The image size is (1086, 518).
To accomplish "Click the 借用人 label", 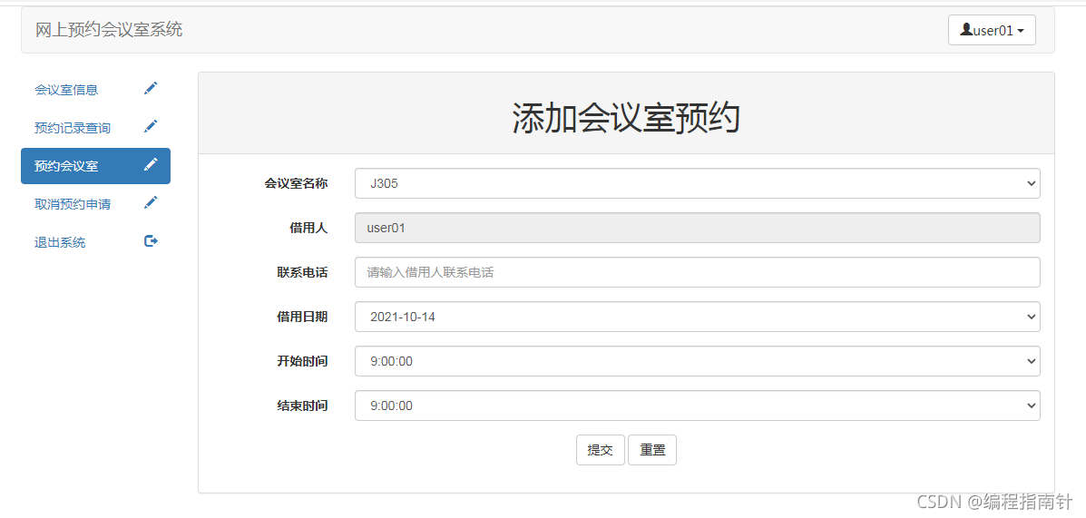I will (308, 228).
